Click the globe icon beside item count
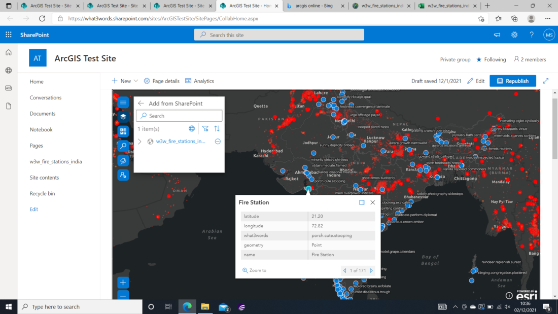The height and width of the screenshot is (314, 558). click(x=192, y=129)
